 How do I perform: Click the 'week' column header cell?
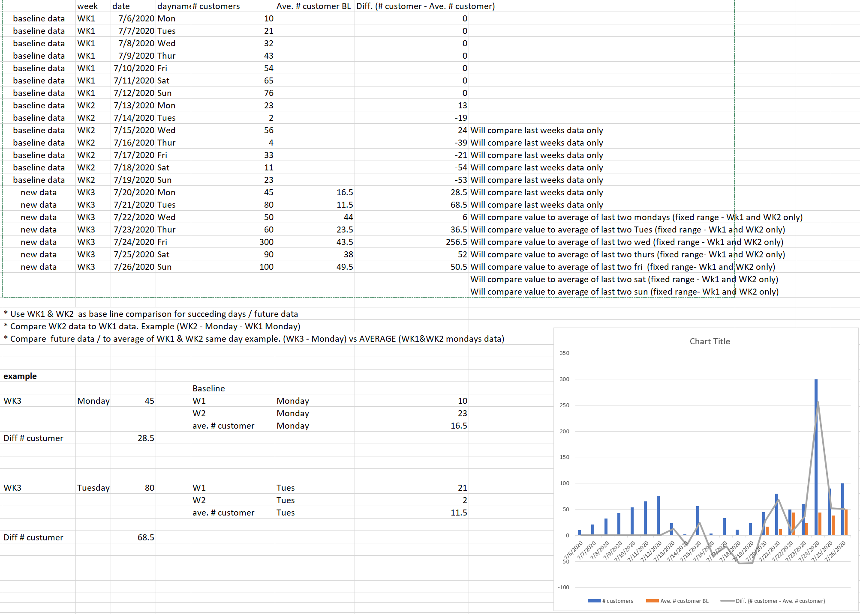[93, 6]
